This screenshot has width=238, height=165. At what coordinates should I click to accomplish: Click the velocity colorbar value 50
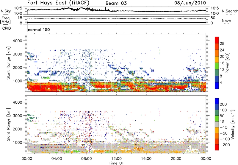[222, 116]
